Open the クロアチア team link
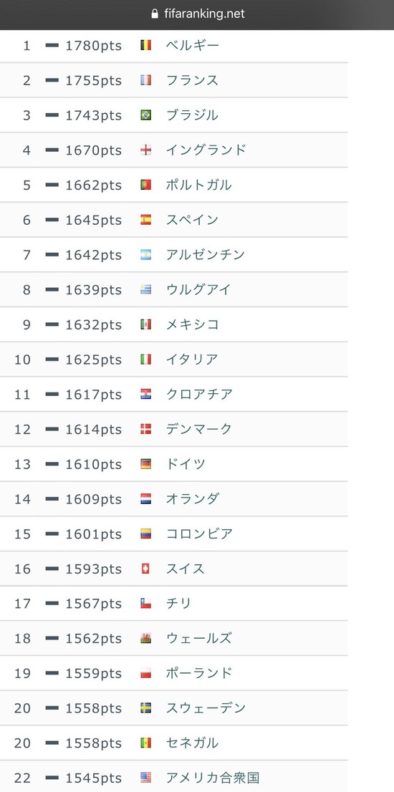Image resolution: width=394 pixels, height=792 pixels. pos(200,394)
